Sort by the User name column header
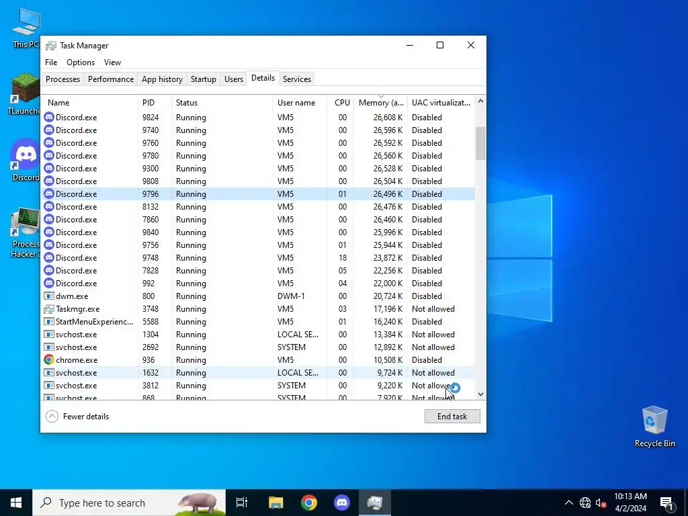This screenshot has height=516, width=688. [x=300, y=103]
